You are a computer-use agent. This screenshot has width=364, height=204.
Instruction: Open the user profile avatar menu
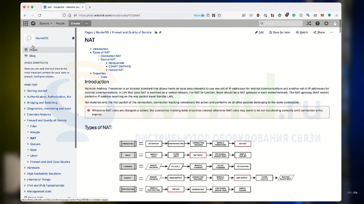coord(335,23)
